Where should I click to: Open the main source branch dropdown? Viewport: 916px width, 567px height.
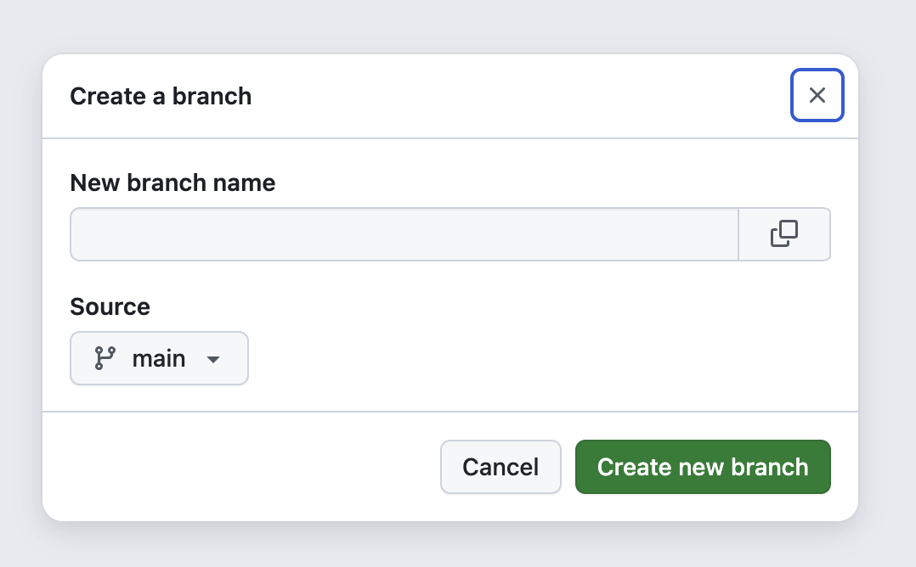click(159, 358)
